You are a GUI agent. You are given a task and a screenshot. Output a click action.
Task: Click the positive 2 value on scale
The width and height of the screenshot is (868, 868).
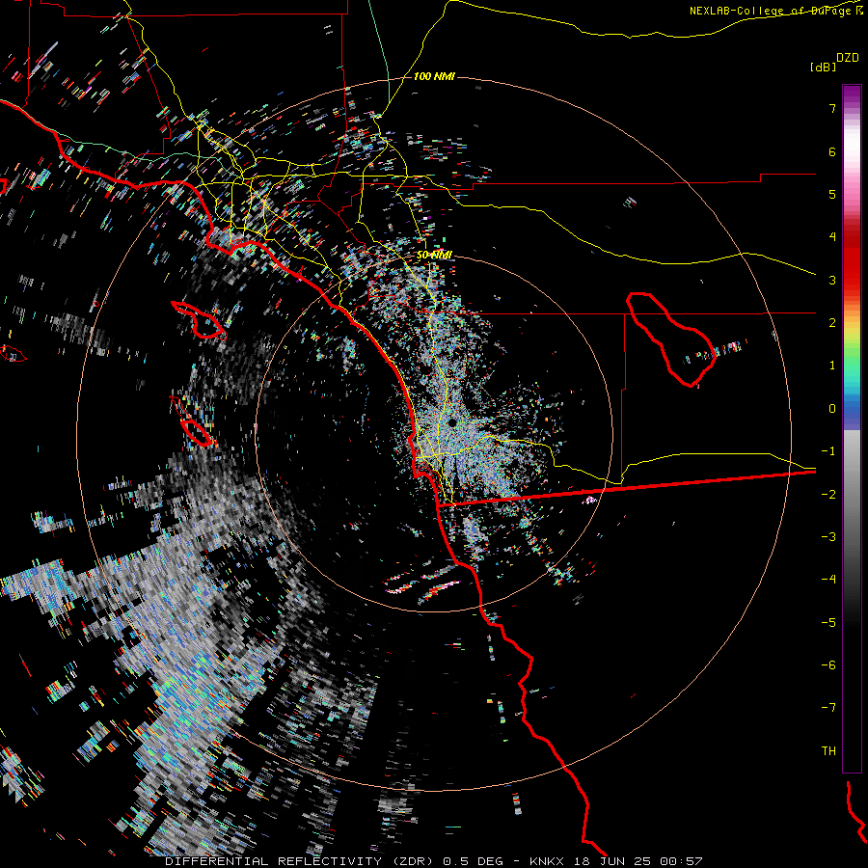(832, 323)
